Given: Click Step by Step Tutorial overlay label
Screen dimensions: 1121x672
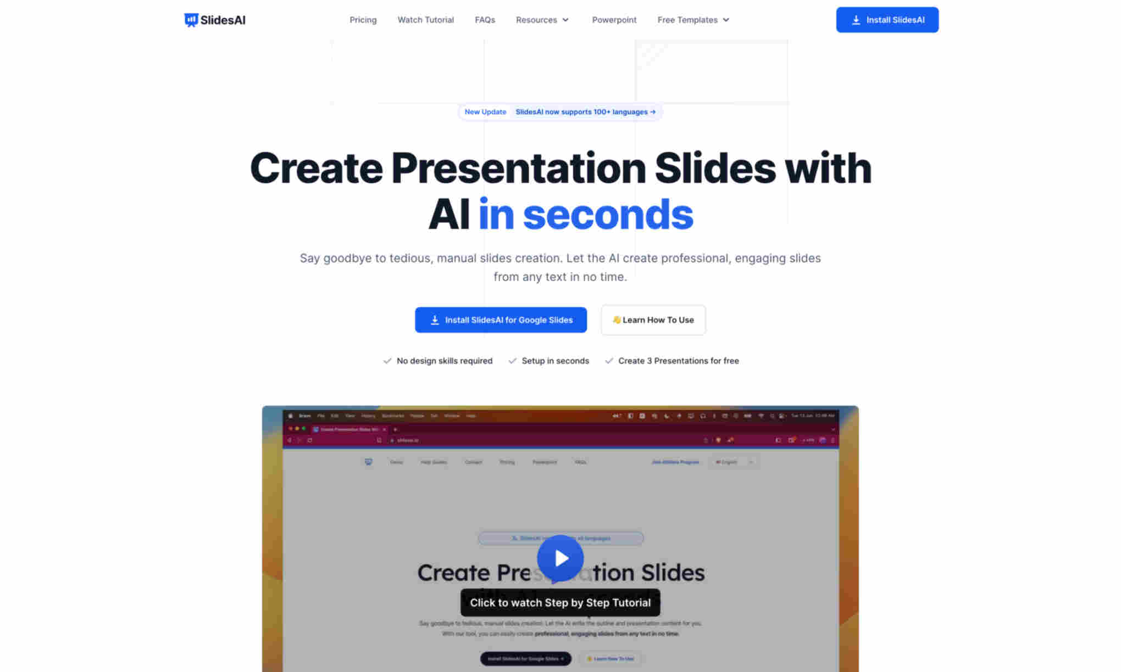Looking at the screenshot, I should pyautogui.click(x=560, y=602).
